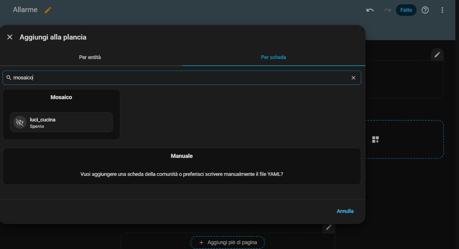Choose the Mosaico card heading

61,97
